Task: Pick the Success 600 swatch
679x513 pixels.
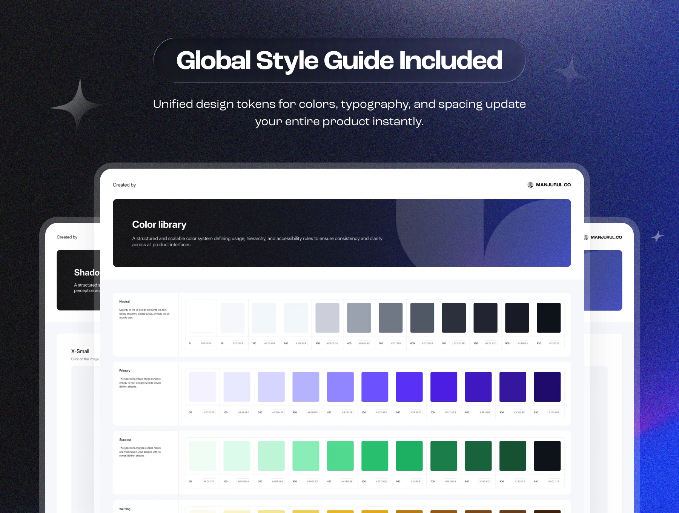Action: pos(409,456)
